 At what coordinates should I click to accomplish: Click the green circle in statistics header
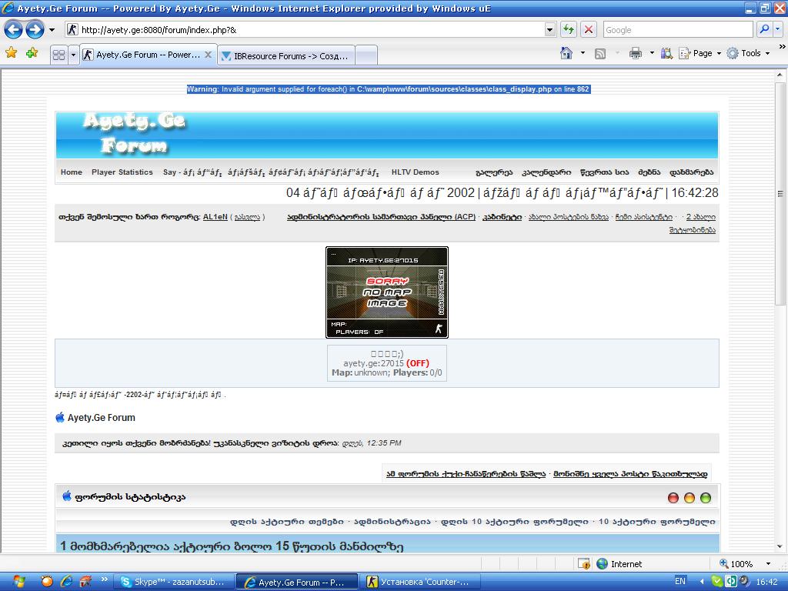coord(706,498)
